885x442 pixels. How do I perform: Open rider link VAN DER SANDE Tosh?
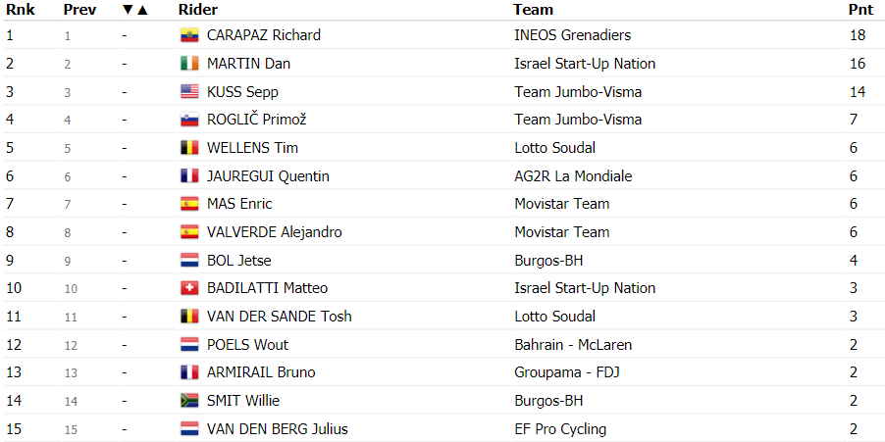click(280, 317)
